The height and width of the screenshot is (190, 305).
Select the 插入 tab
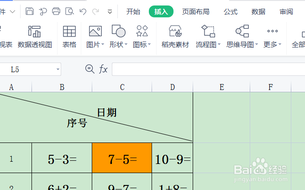coord(161,11)
